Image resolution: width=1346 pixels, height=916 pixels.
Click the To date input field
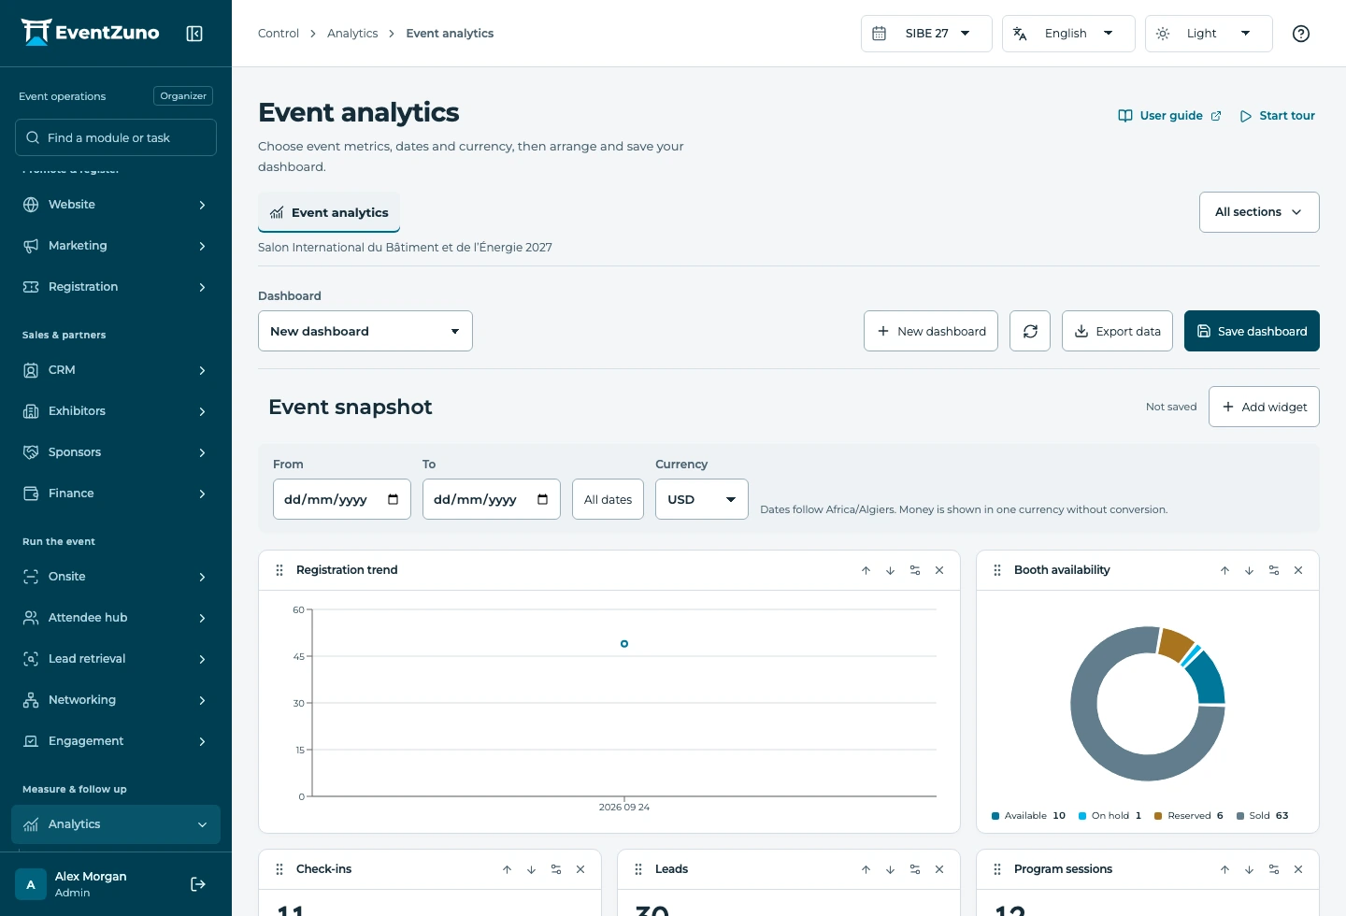(492, 499)
